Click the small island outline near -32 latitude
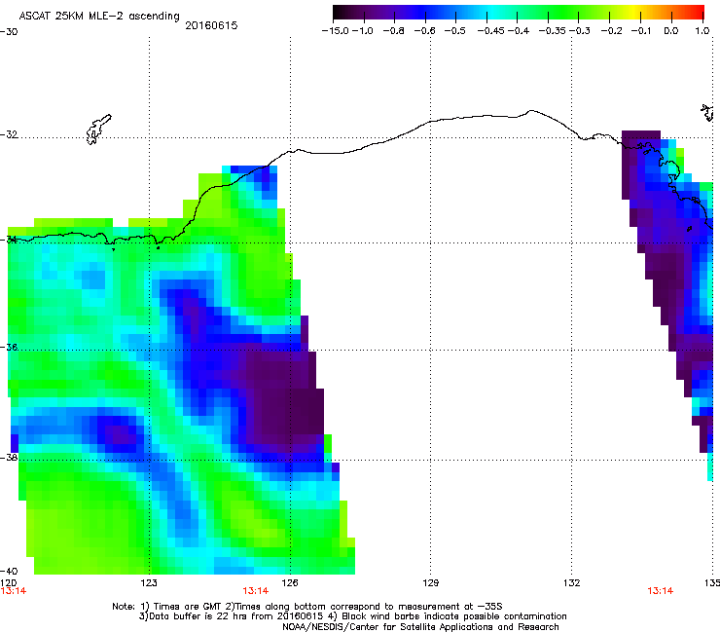Screen dimensions: 720x633 click(98, 130)
